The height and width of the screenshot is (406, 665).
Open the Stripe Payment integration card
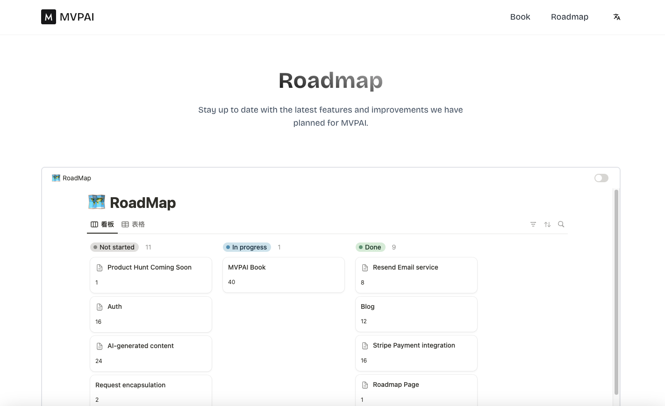(416, 353)
